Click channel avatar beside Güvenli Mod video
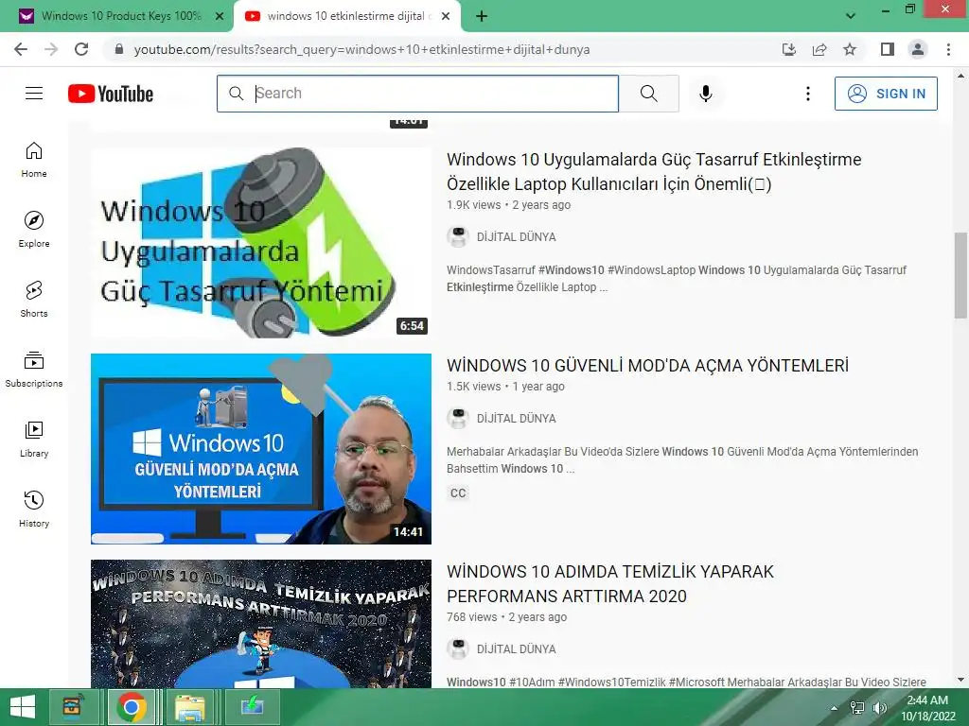This screenshot has width=969, height=726. pos(458,419)
